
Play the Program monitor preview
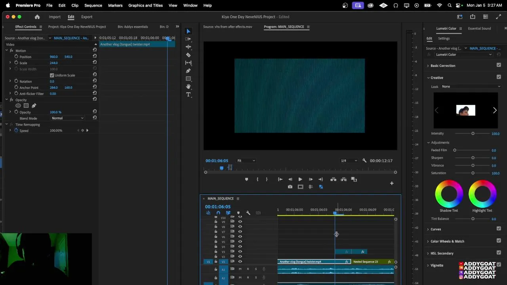(x=300, y=179)
